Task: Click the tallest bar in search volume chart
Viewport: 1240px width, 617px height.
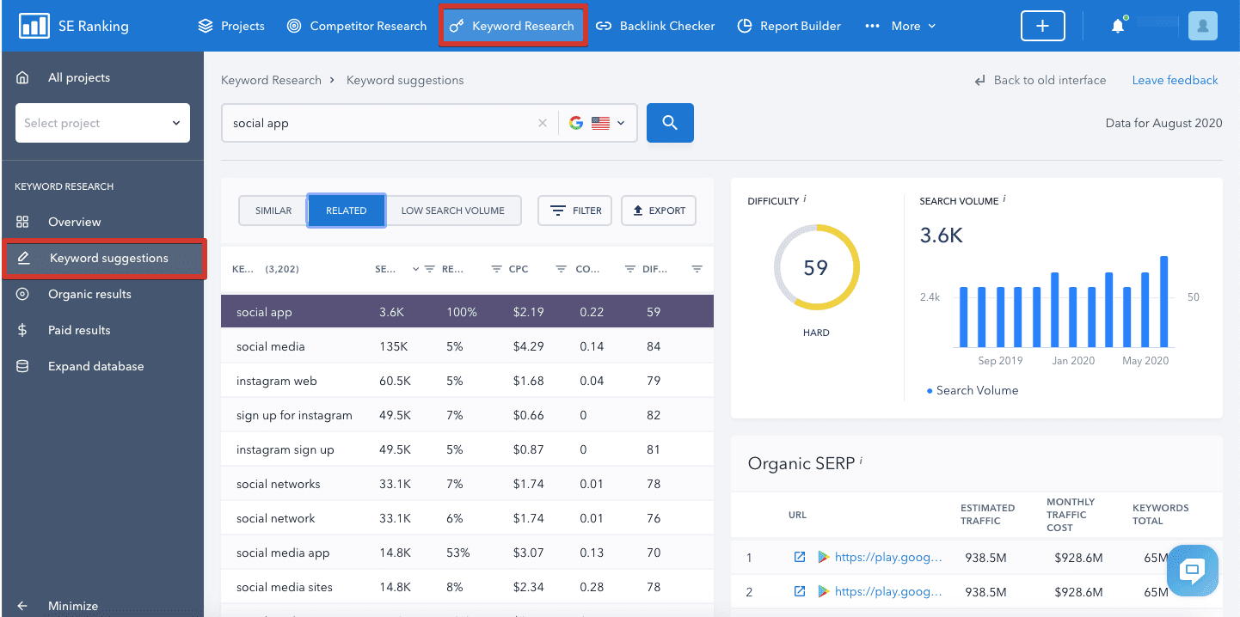Action: tap(1164, 302)
